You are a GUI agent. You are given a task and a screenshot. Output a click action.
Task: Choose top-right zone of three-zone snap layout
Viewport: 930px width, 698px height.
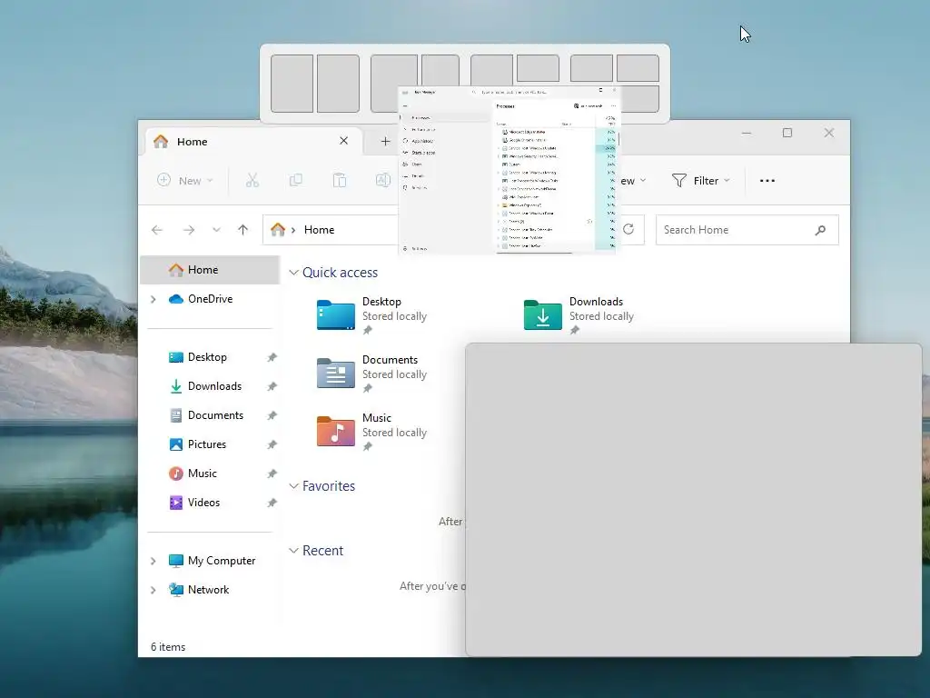coord(538,67)
